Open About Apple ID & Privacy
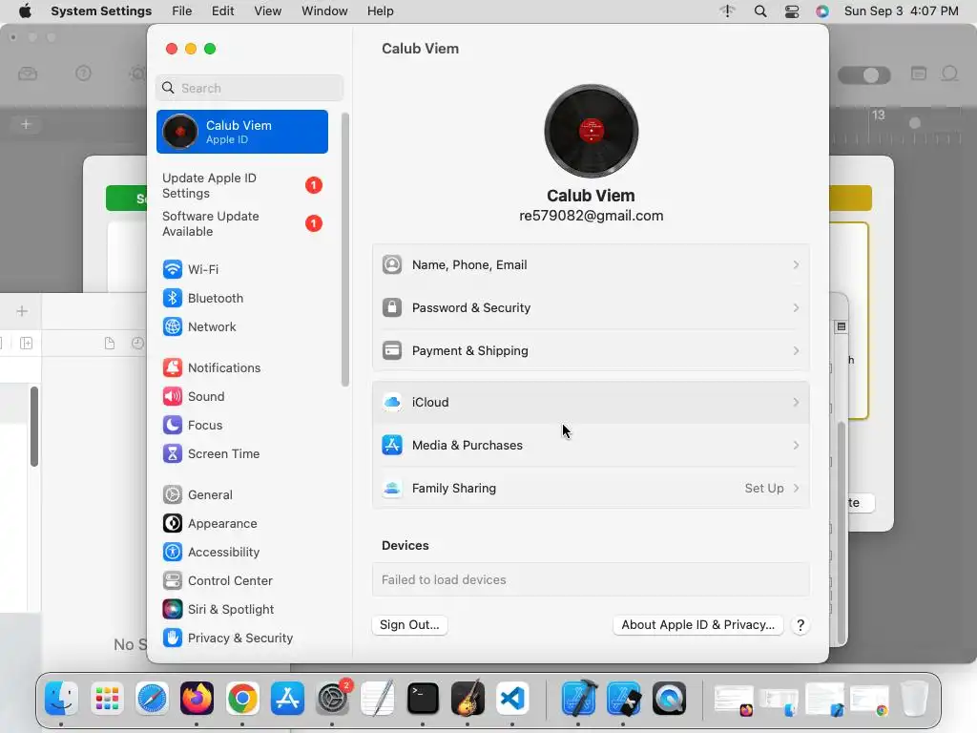This screenshot has height=733, width=977. click(697, 625)
